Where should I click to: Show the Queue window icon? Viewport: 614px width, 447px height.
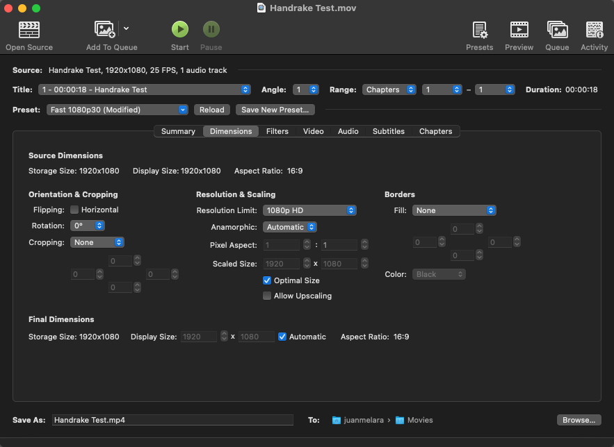pyautogui.click(x=556, y=30)
